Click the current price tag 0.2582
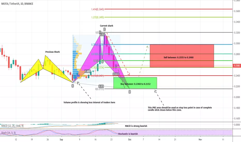This screenshot has width=241, height=142. 237,66
